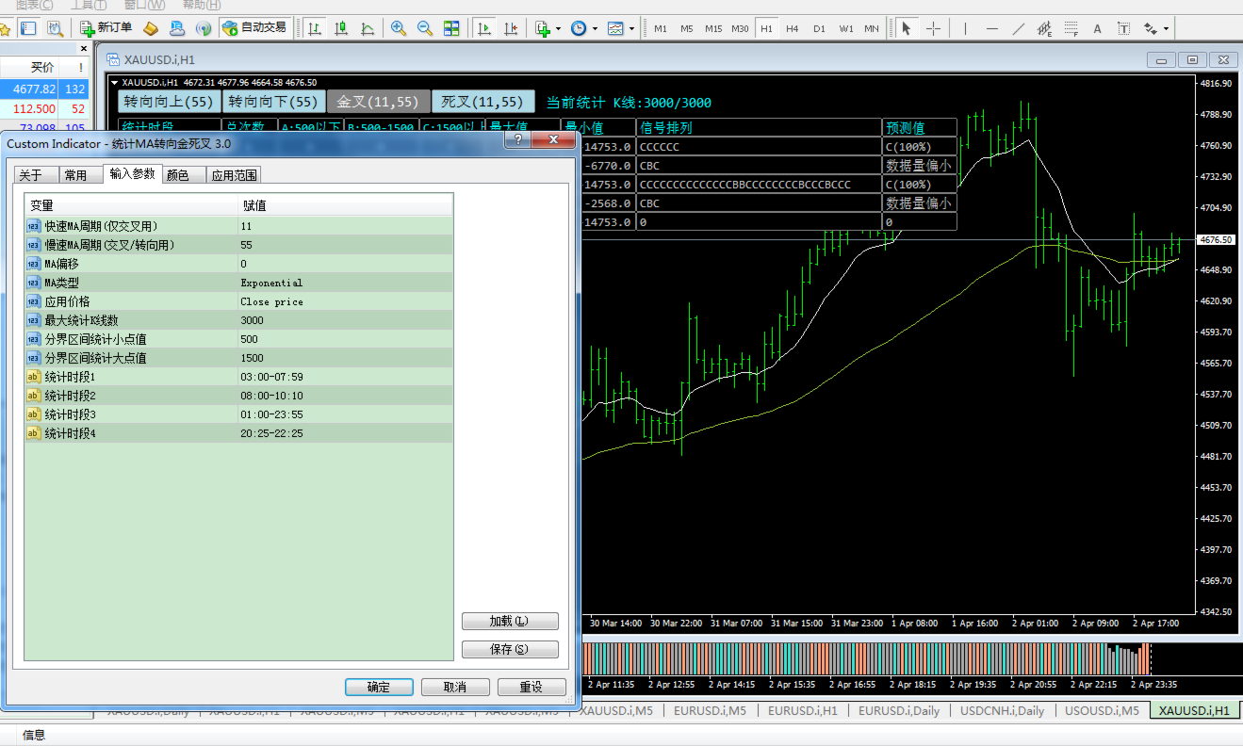Select the cursor arrow tool

pyautogui.click(x=906, y=28)
